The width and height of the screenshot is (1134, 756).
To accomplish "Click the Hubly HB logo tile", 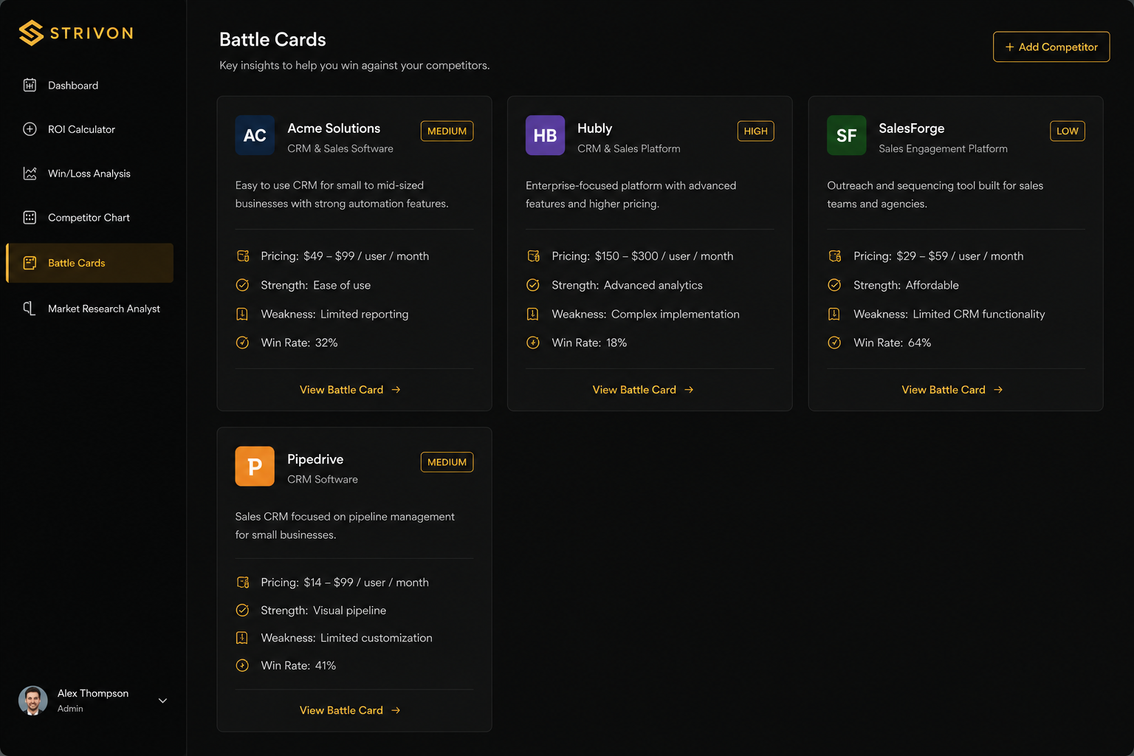I will pyautogui.click(x=545, y=135).
